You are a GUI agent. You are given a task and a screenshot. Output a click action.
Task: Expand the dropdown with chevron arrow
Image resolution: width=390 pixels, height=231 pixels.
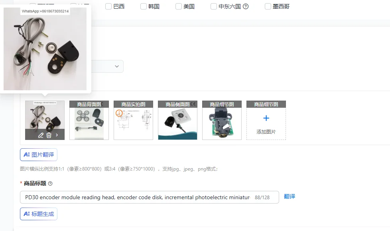tap(117, 66)
